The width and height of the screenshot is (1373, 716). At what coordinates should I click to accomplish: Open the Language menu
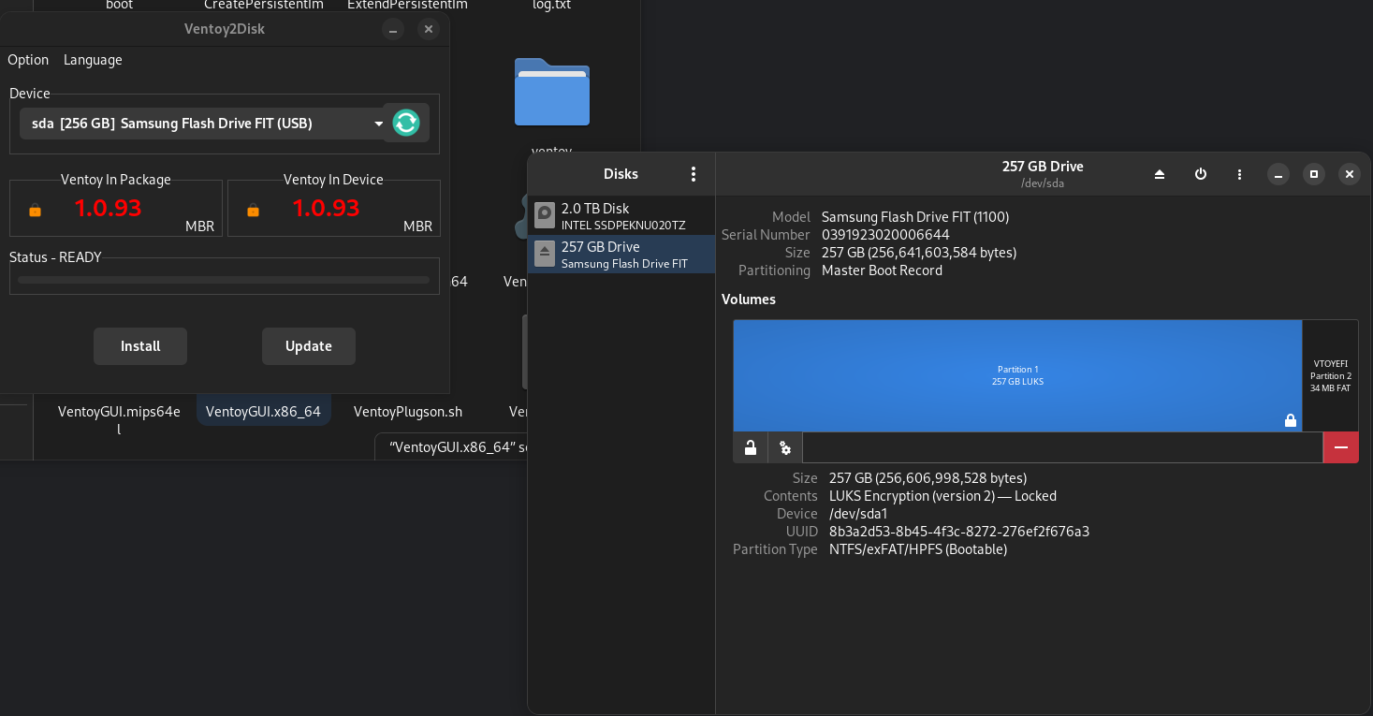92,59
